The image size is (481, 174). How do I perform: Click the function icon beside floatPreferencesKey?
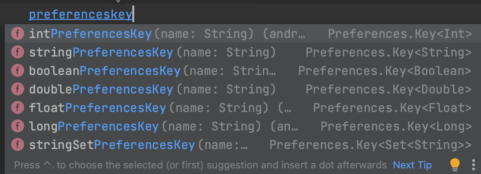[x=18, y=107]
